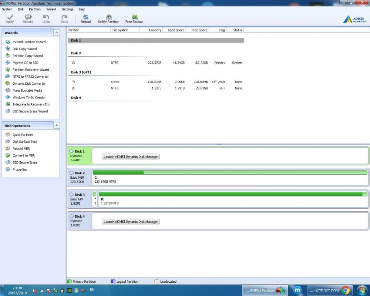370x296 pixels.
Task: Select D: 1.82TB NTFS partition bar
Action: 233,199
